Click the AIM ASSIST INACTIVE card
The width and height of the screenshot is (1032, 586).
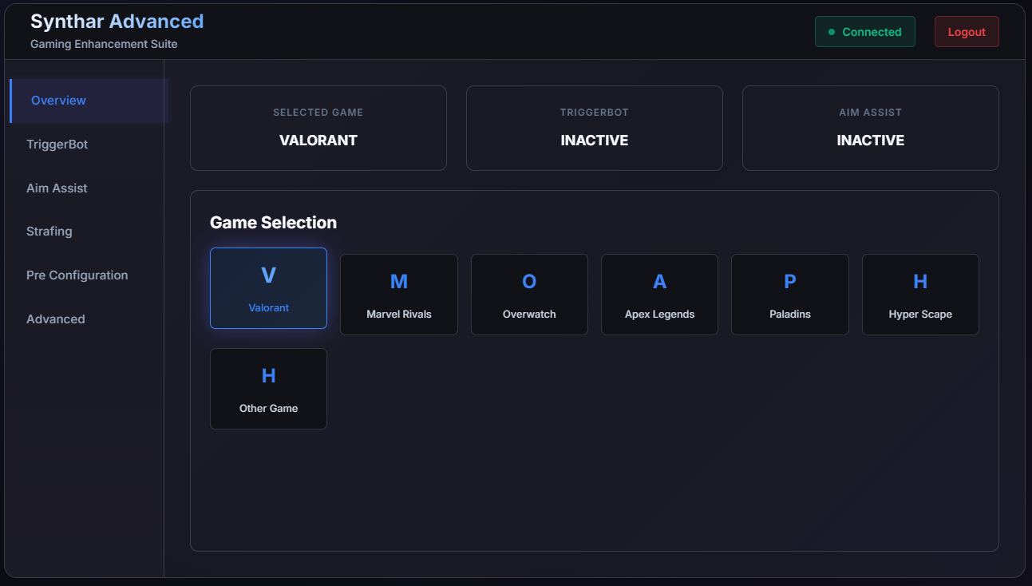(870, 128)
